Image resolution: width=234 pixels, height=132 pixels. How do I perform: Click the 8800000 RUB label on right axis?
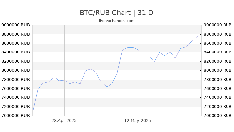(x=217, y=34)
